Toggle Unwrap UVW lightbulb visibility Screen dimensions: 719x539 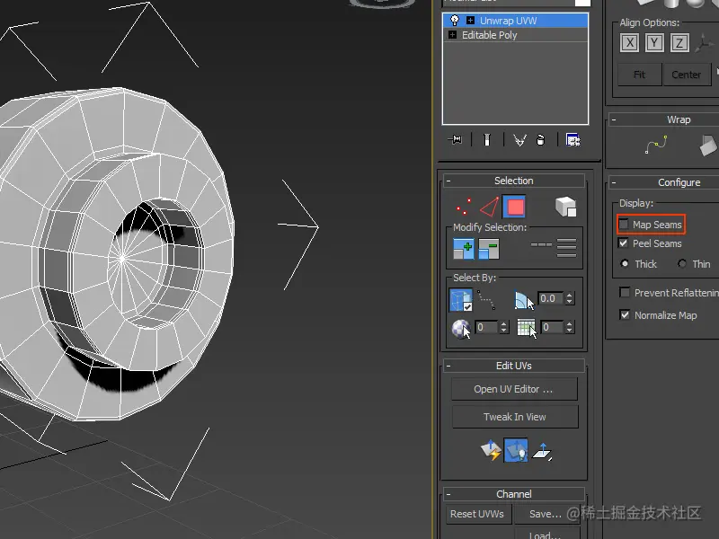coord(455,20)
